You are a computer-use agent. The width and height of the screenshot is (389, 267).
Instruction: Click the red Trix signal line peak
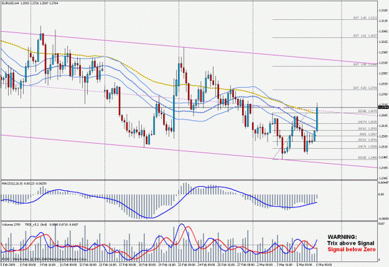pyautogui.click(x=188, y=227)
